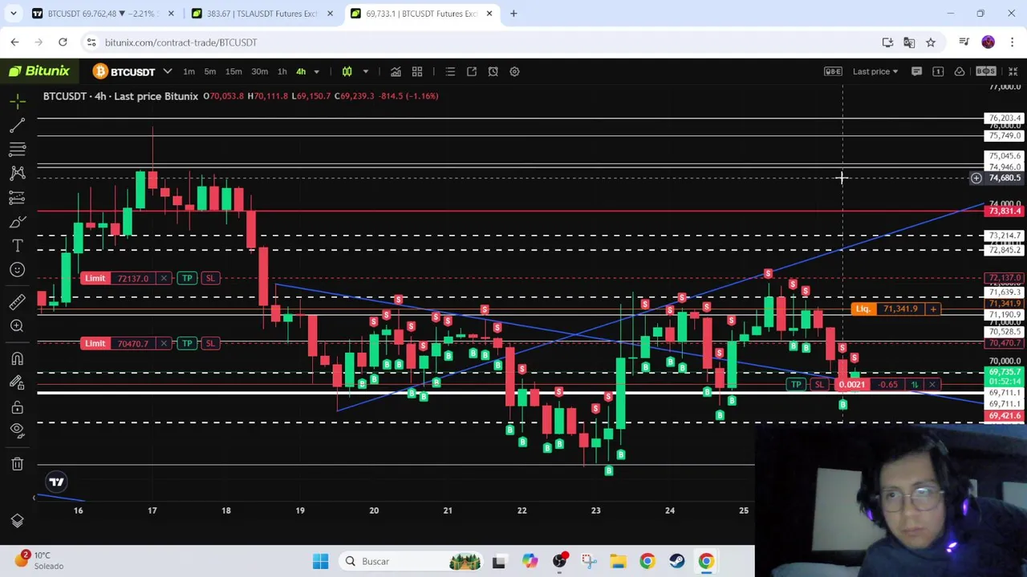Viewport: 1027px width, 577px height.
Task: Switch chart to 5m timeframe
Action: point(209,71)
